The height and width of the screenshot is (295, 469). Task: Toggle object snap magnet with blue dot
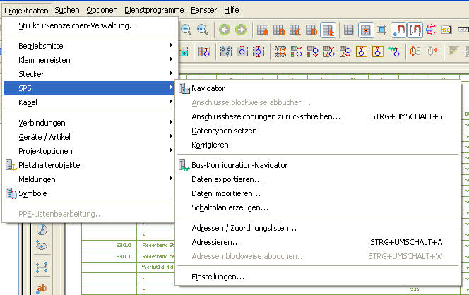[398, 30]
